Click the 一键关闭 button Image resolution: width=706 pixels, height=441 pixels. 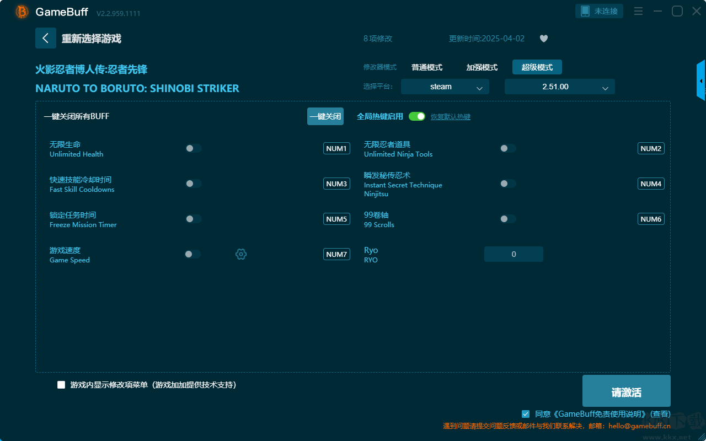(x=325, y=116)
